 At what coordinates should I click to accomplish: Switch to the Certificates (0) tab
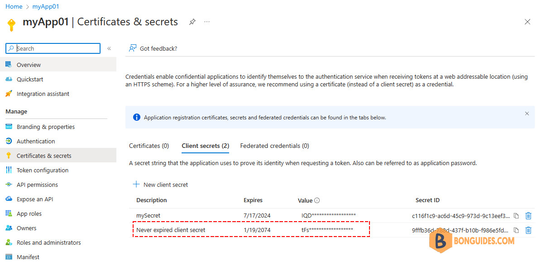pyautogui.click(x=149, y=146)
